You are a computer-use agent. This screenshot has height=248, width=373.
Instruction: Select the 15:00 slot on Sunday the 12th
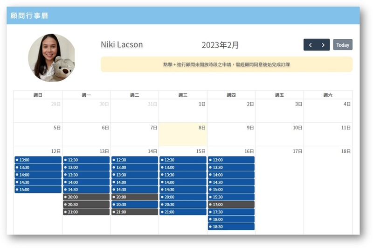click(38, 190)
